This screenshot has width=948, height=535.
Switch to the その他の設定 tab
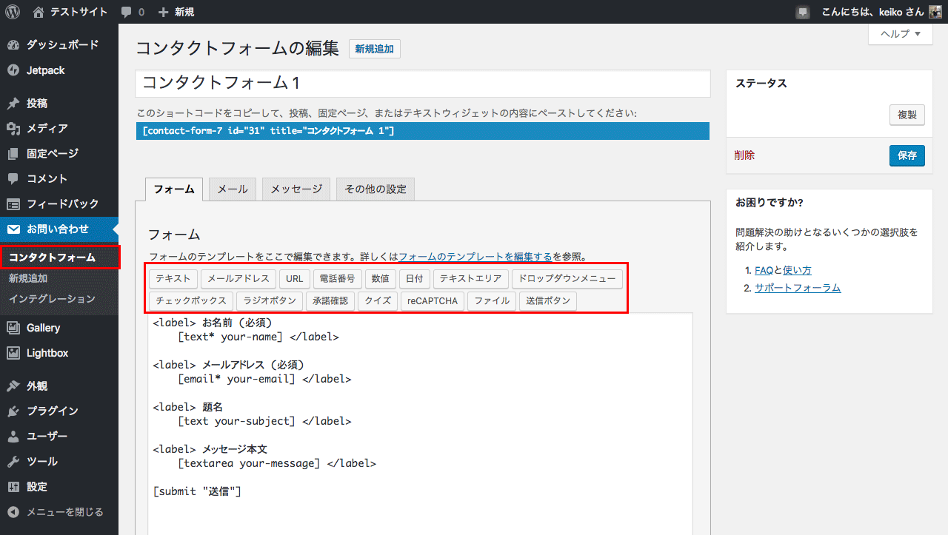click(x=375, y=189)
